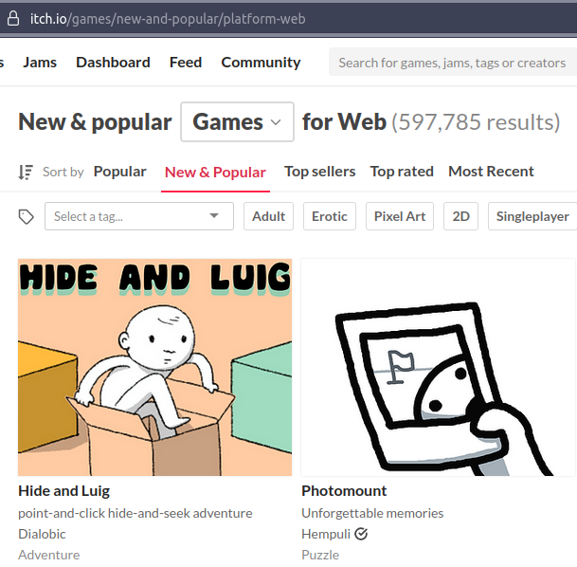
Task: Click Hempuli's verified checkmark badge
Action: point(361,534)
